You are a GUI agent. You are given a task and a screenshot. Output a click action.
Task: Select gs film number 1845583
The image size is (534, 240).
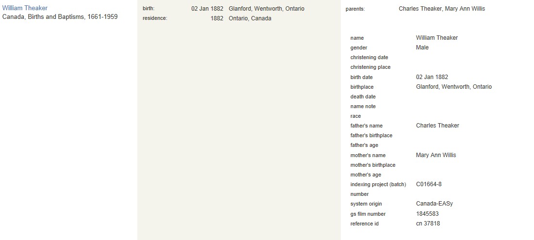[427, 214]
